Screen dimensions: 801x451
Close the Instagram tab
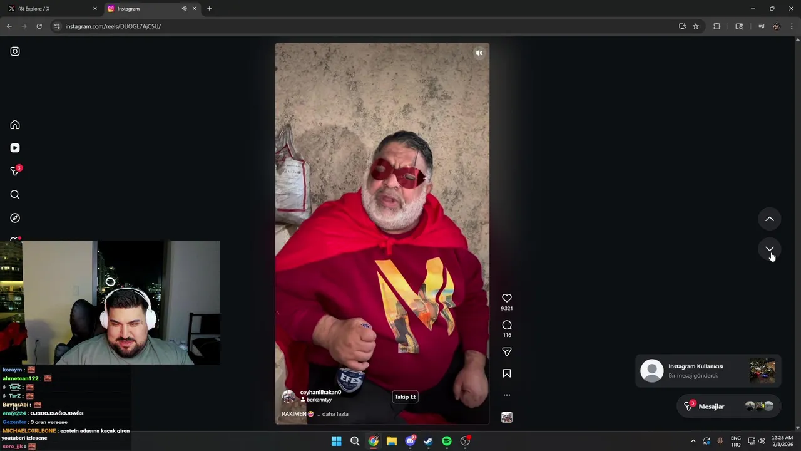tap(194, 9)
